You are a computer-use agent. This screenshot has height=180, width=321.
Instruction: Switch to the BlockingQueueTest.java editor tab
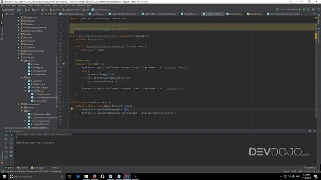72,14
